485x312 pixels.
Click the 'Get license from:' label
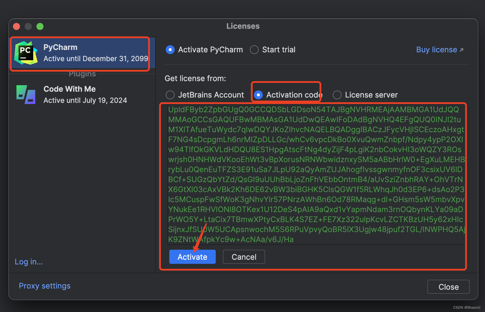coord(195,78)
